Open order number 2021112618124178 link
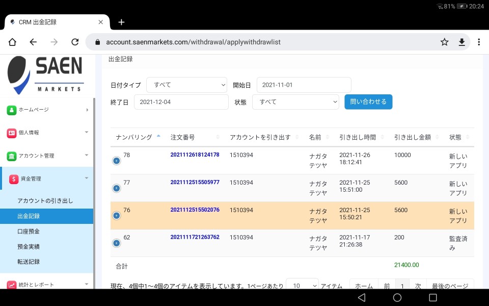Viewport: 489px width, 306px height. tap(195, 155)
